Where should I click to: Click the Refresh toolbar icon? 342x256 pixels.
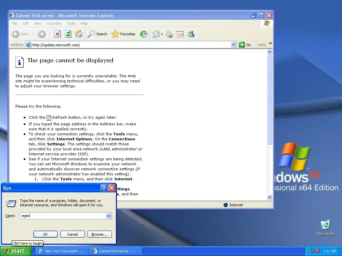[68, 34]
